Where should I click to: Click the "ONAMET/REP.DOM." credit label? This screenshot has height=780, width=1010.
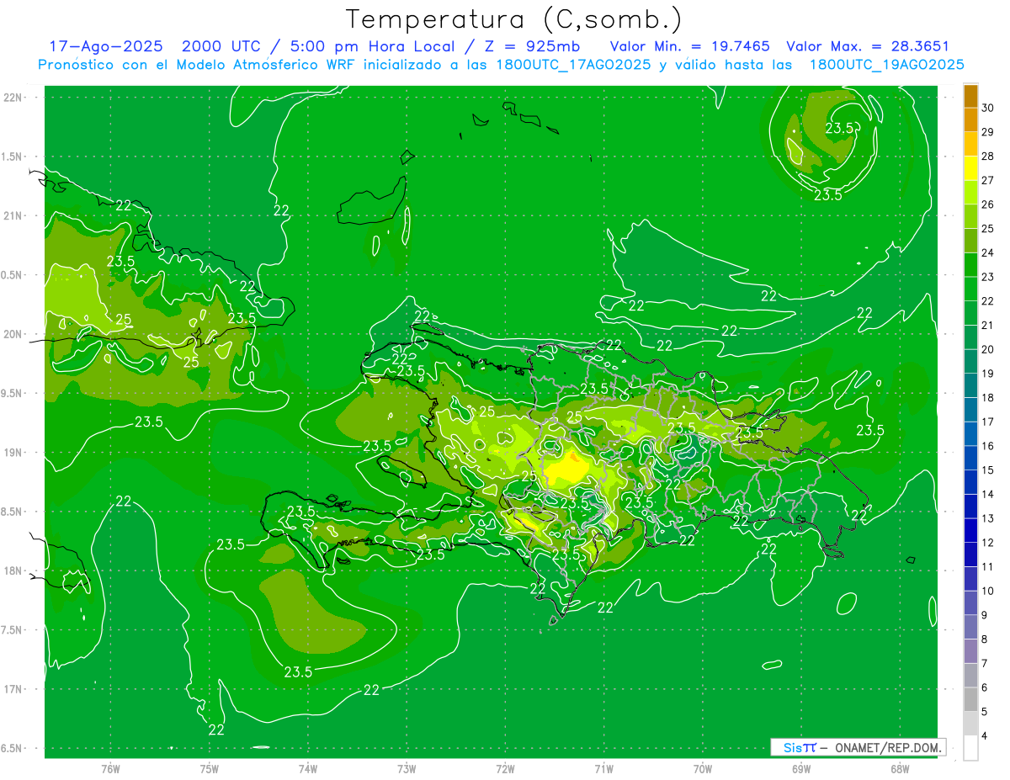point(888,747)
